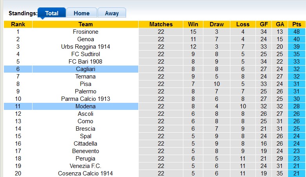Open the Genoa team link
Screen dimensions: 306x177
click(85, 39)
